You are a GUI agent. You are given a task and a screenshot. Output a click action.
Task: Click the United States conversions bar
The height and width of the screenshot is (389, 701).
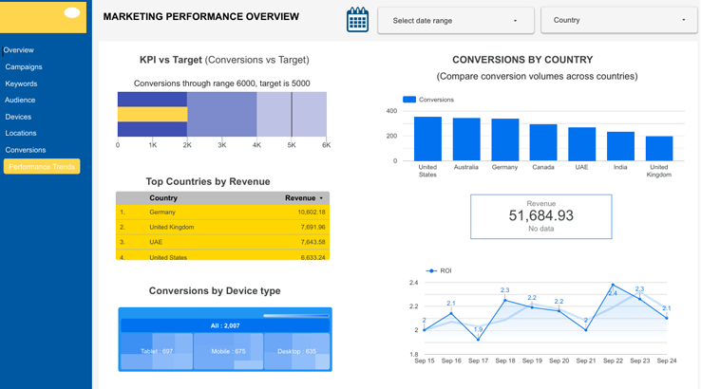(427, 139)
